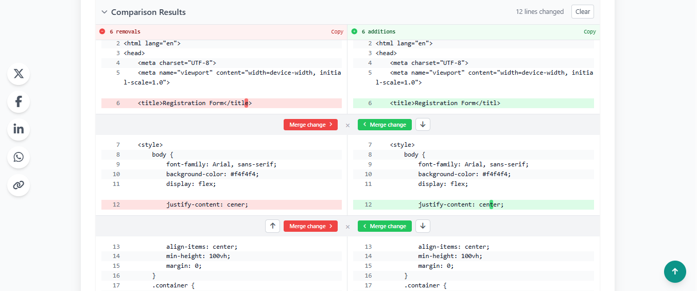Image resolution: width=697 pixels, height=291 pixels.
Task: Click left pane '<style>' line
Action: 221,145
